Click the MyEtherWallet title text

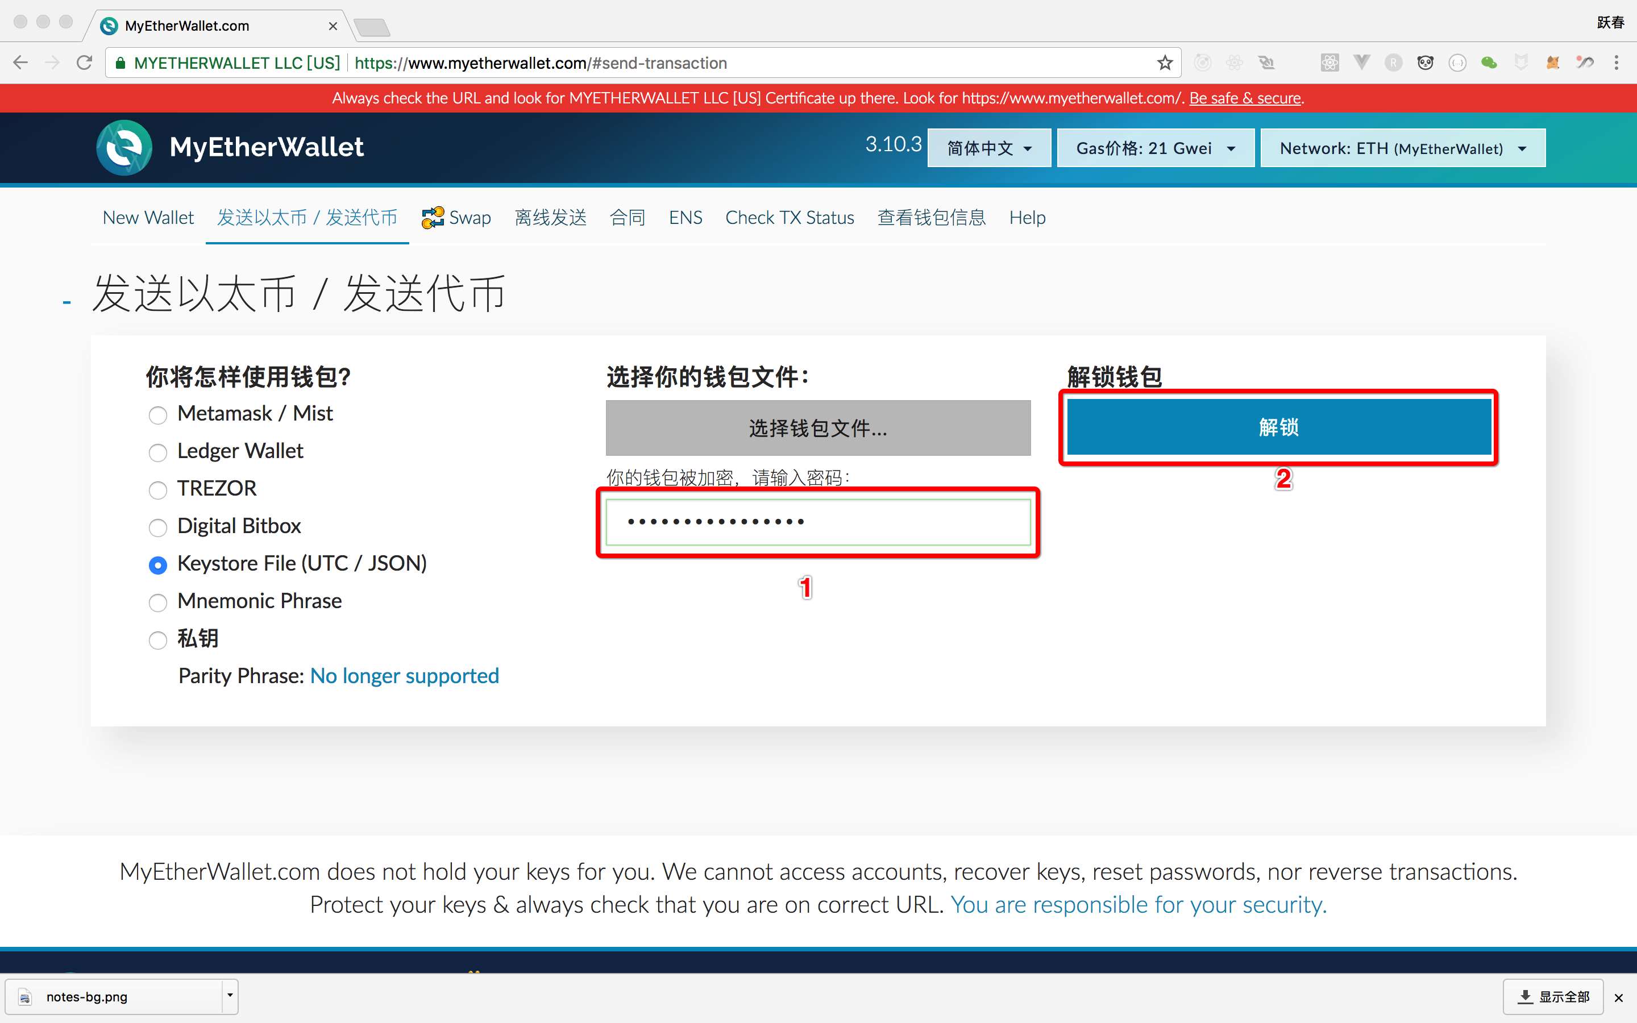(267, 147)
